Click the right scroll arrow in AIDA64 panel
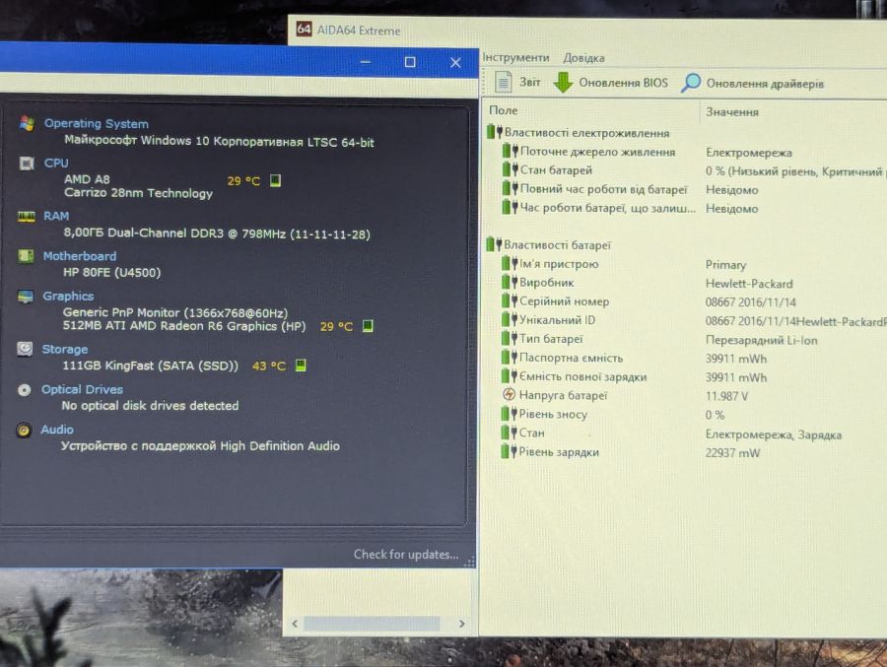887x667 pixels. point(461,624)
